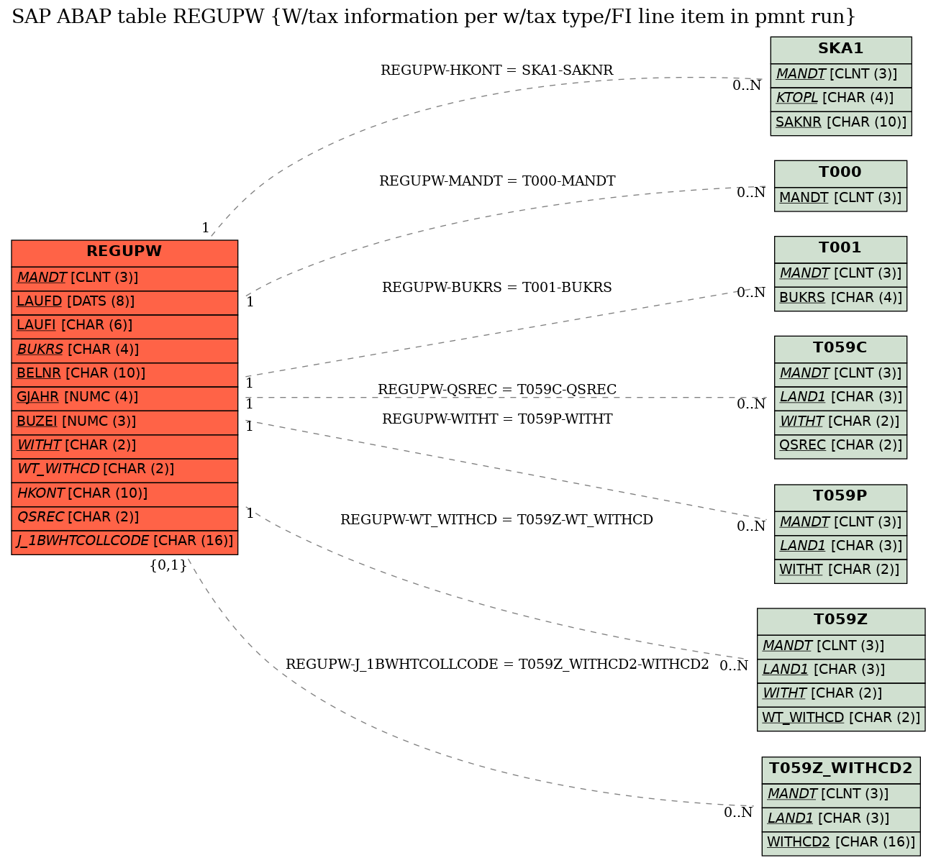Select the WITHCD2 [CHAR (16)] field
Image resolution: width=936 pixels, height=863 pixels.
point(841,843)
